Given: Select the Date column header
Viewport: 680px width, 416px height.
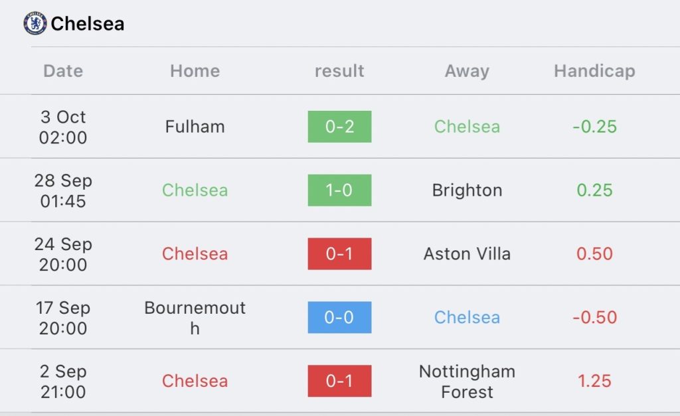Looking at the screenshot, I should (63, 71).
